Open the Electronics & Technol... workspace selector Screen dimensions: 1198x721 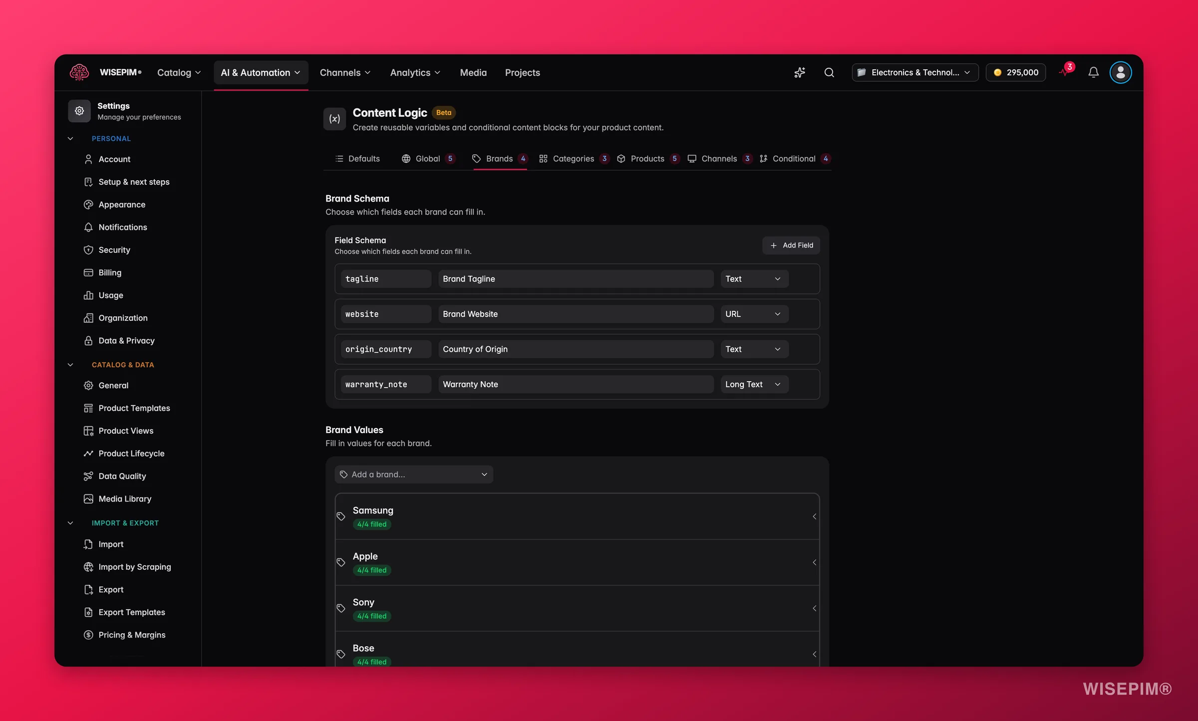tap(915, 72)
